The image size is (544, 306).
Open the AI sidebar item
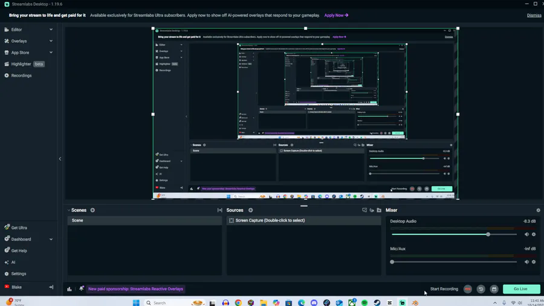(x=10, y=262)
